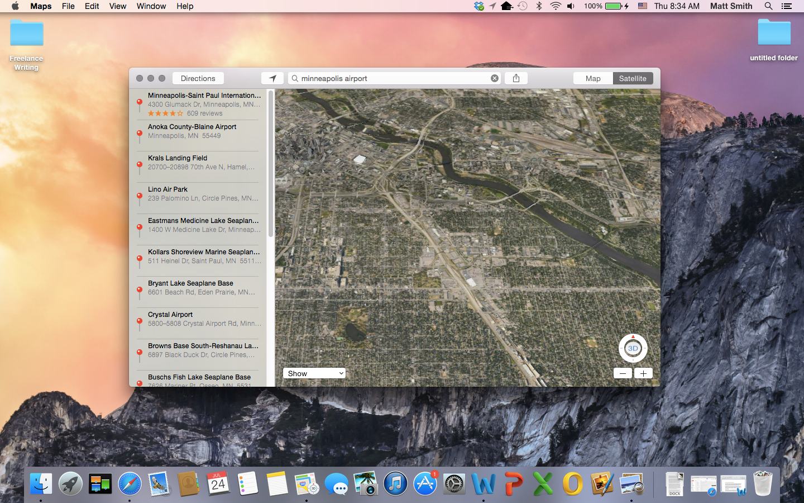Open the Apple menu
Viewport: 804px width, 503px height.
15,6
